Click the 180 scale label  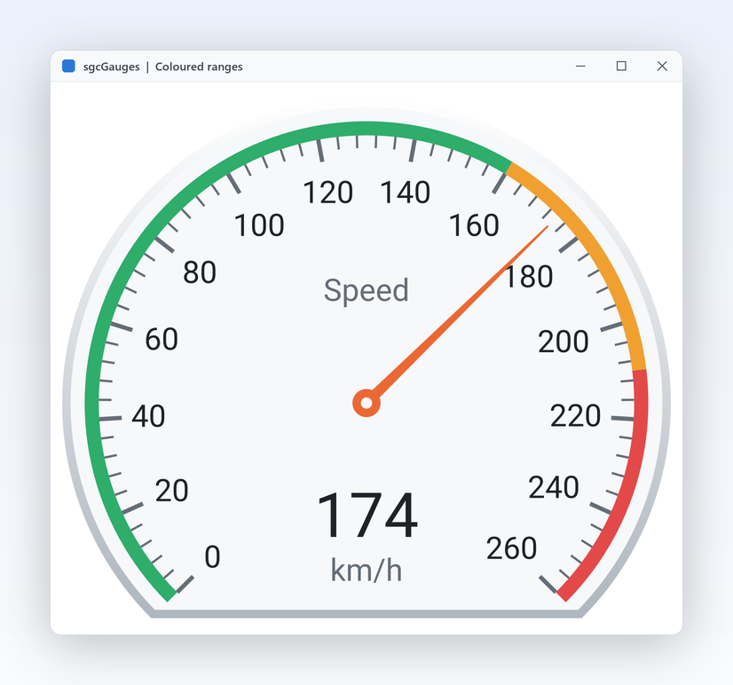[x=529, y=276]
